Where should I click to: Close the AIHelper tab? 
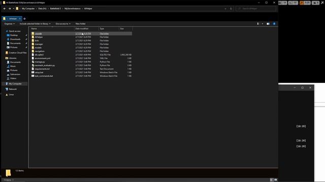(x=20, y=19)
